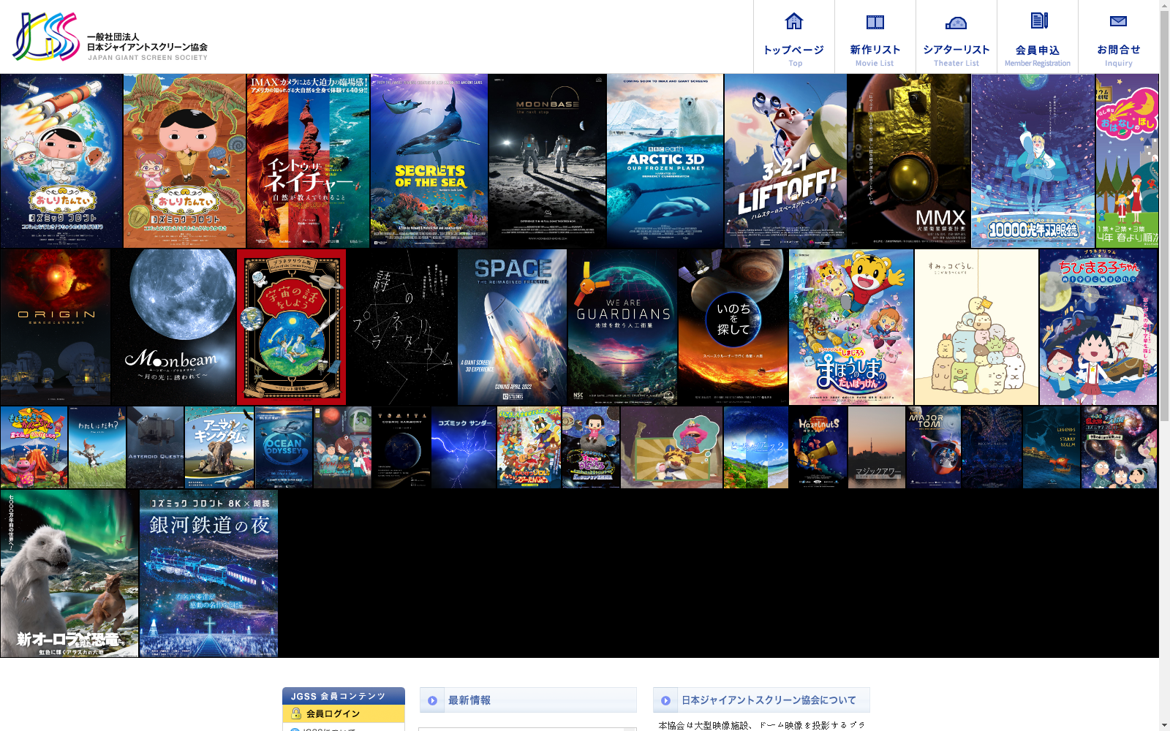
Task: Click the 最新情報 arrow icon
Action: (432, 700)
